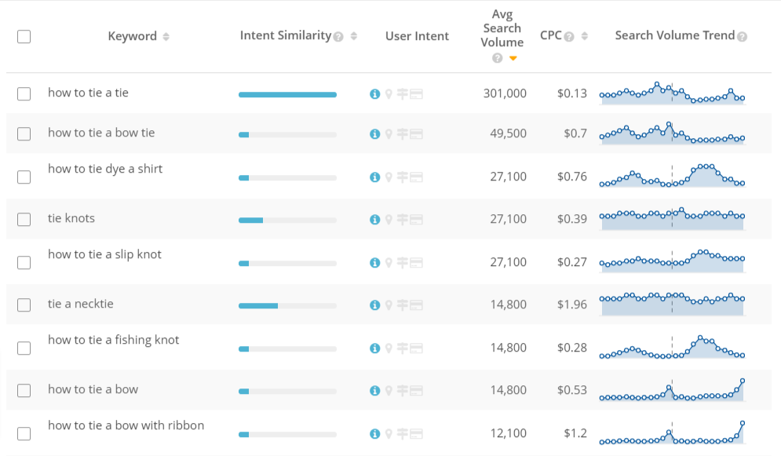Click the Intent Similarity help question icon

coord(338,37)
